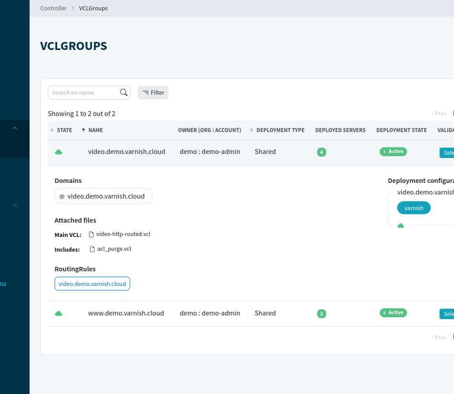Screen dimensions: 454x394
Task: Click the varnish deployment tag
Action: point(413,208)
